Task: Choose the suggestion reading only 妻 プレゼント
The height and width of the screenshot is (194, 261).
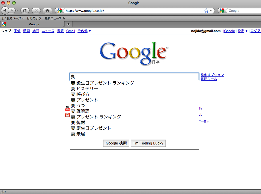Action: [134, 100]
